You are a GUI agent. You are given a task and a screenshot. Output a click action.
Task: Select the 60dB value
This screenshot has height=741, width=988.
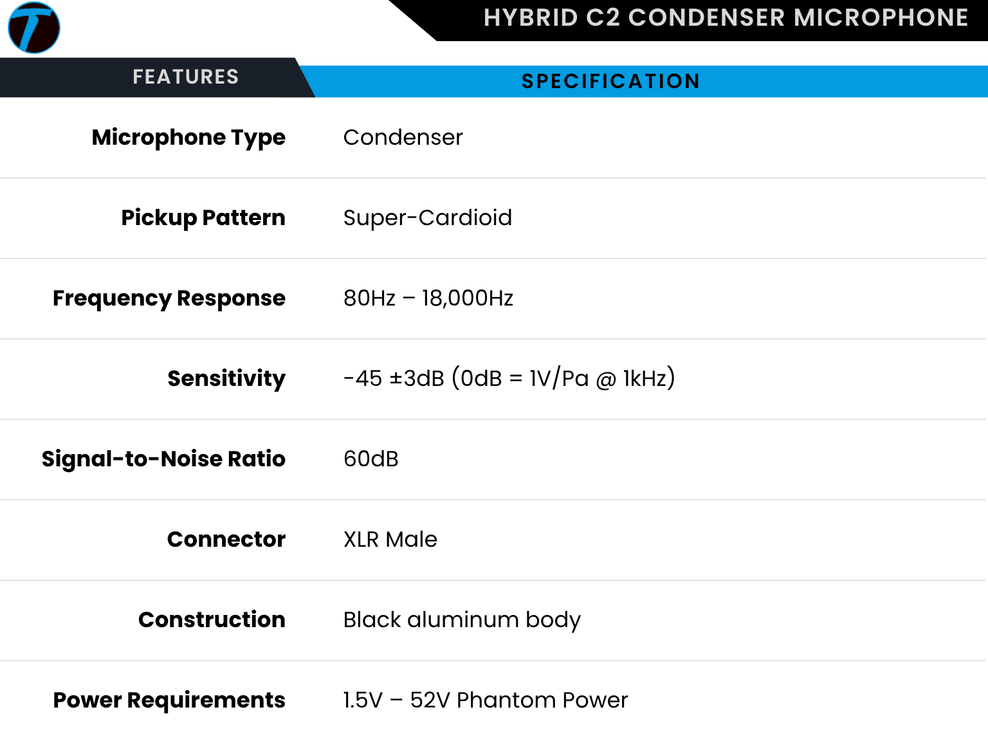pos(371,459)
